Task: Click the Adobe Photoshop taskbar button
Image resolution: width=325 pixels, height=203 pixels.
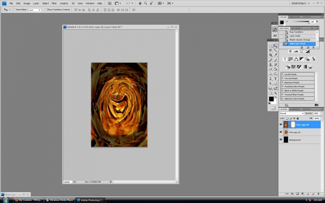Action: (x=90, y=200)
